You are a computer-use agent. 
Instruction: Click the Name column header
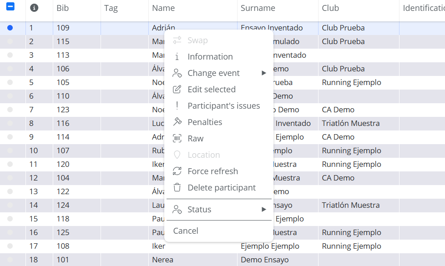point(163,8)
